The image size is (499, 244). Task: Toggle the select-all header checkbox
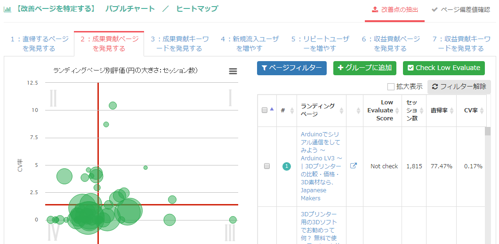[x=265, y=110]
